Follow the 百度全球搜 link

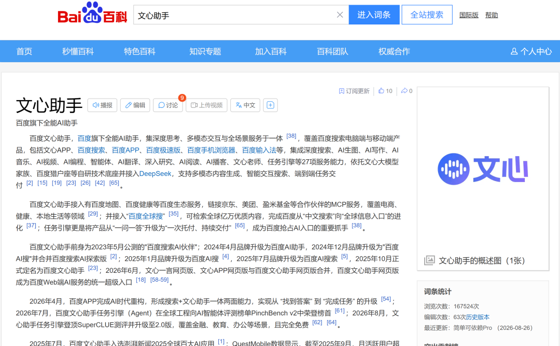(x=146, y=216)
